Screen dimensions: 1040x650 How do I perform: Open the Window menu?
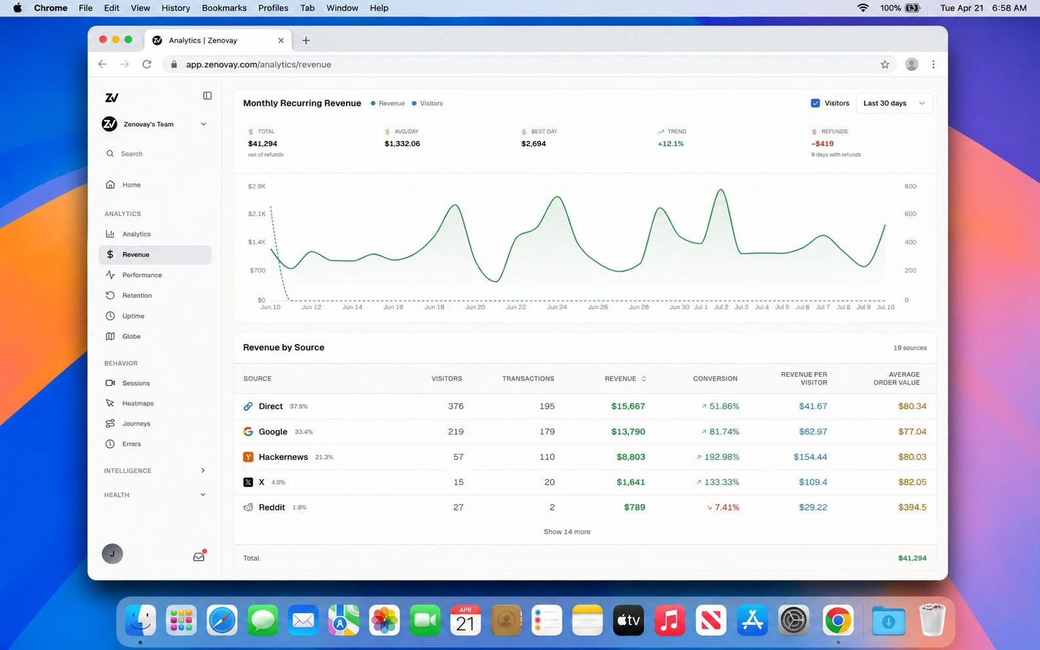[x=342, y=8]
